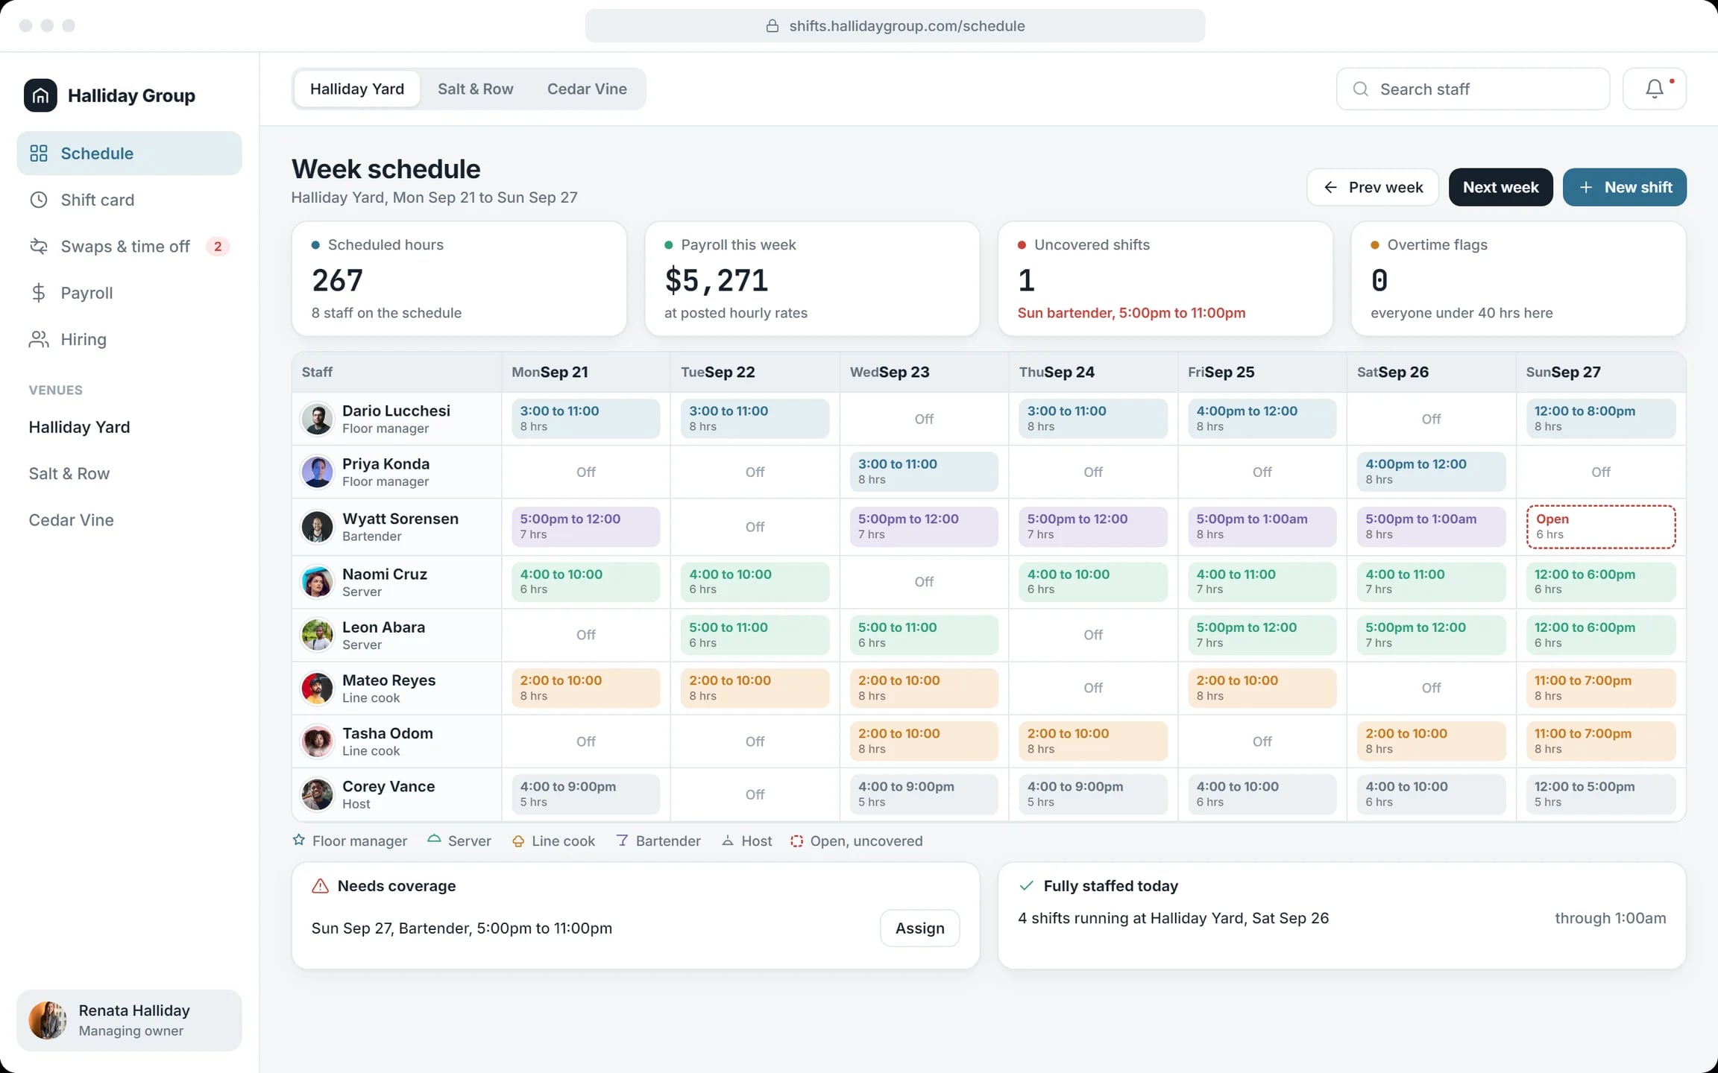Click the Bartender glass legend icon

(622, 841)
